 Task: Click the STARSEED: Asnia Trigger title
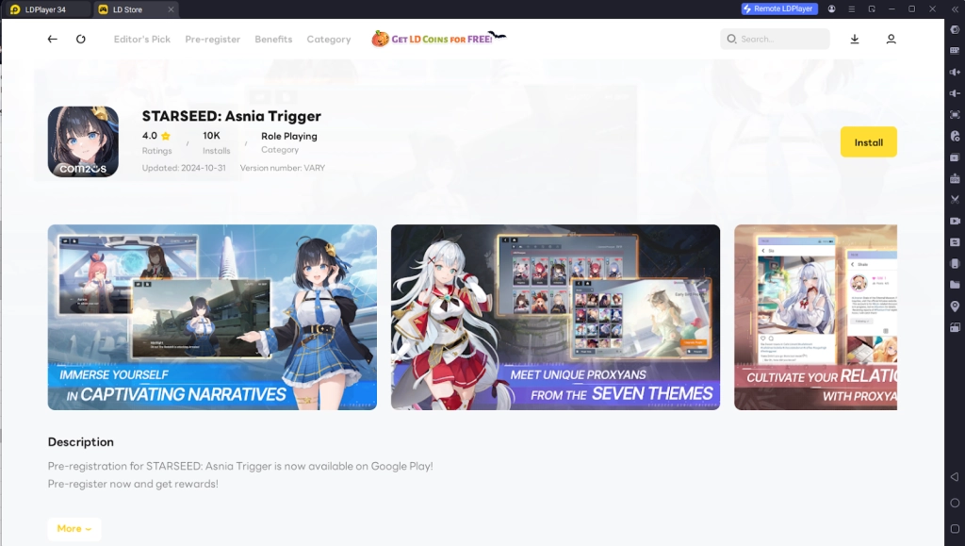pyautogui.click(x=232, y=116)
